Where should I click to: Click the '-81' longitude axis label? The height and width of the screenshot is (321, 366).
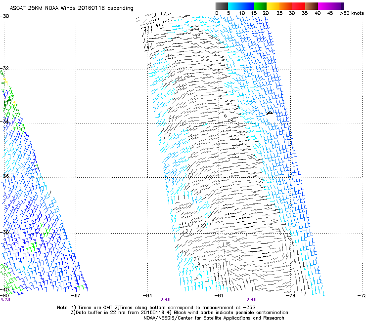point(219,296)
